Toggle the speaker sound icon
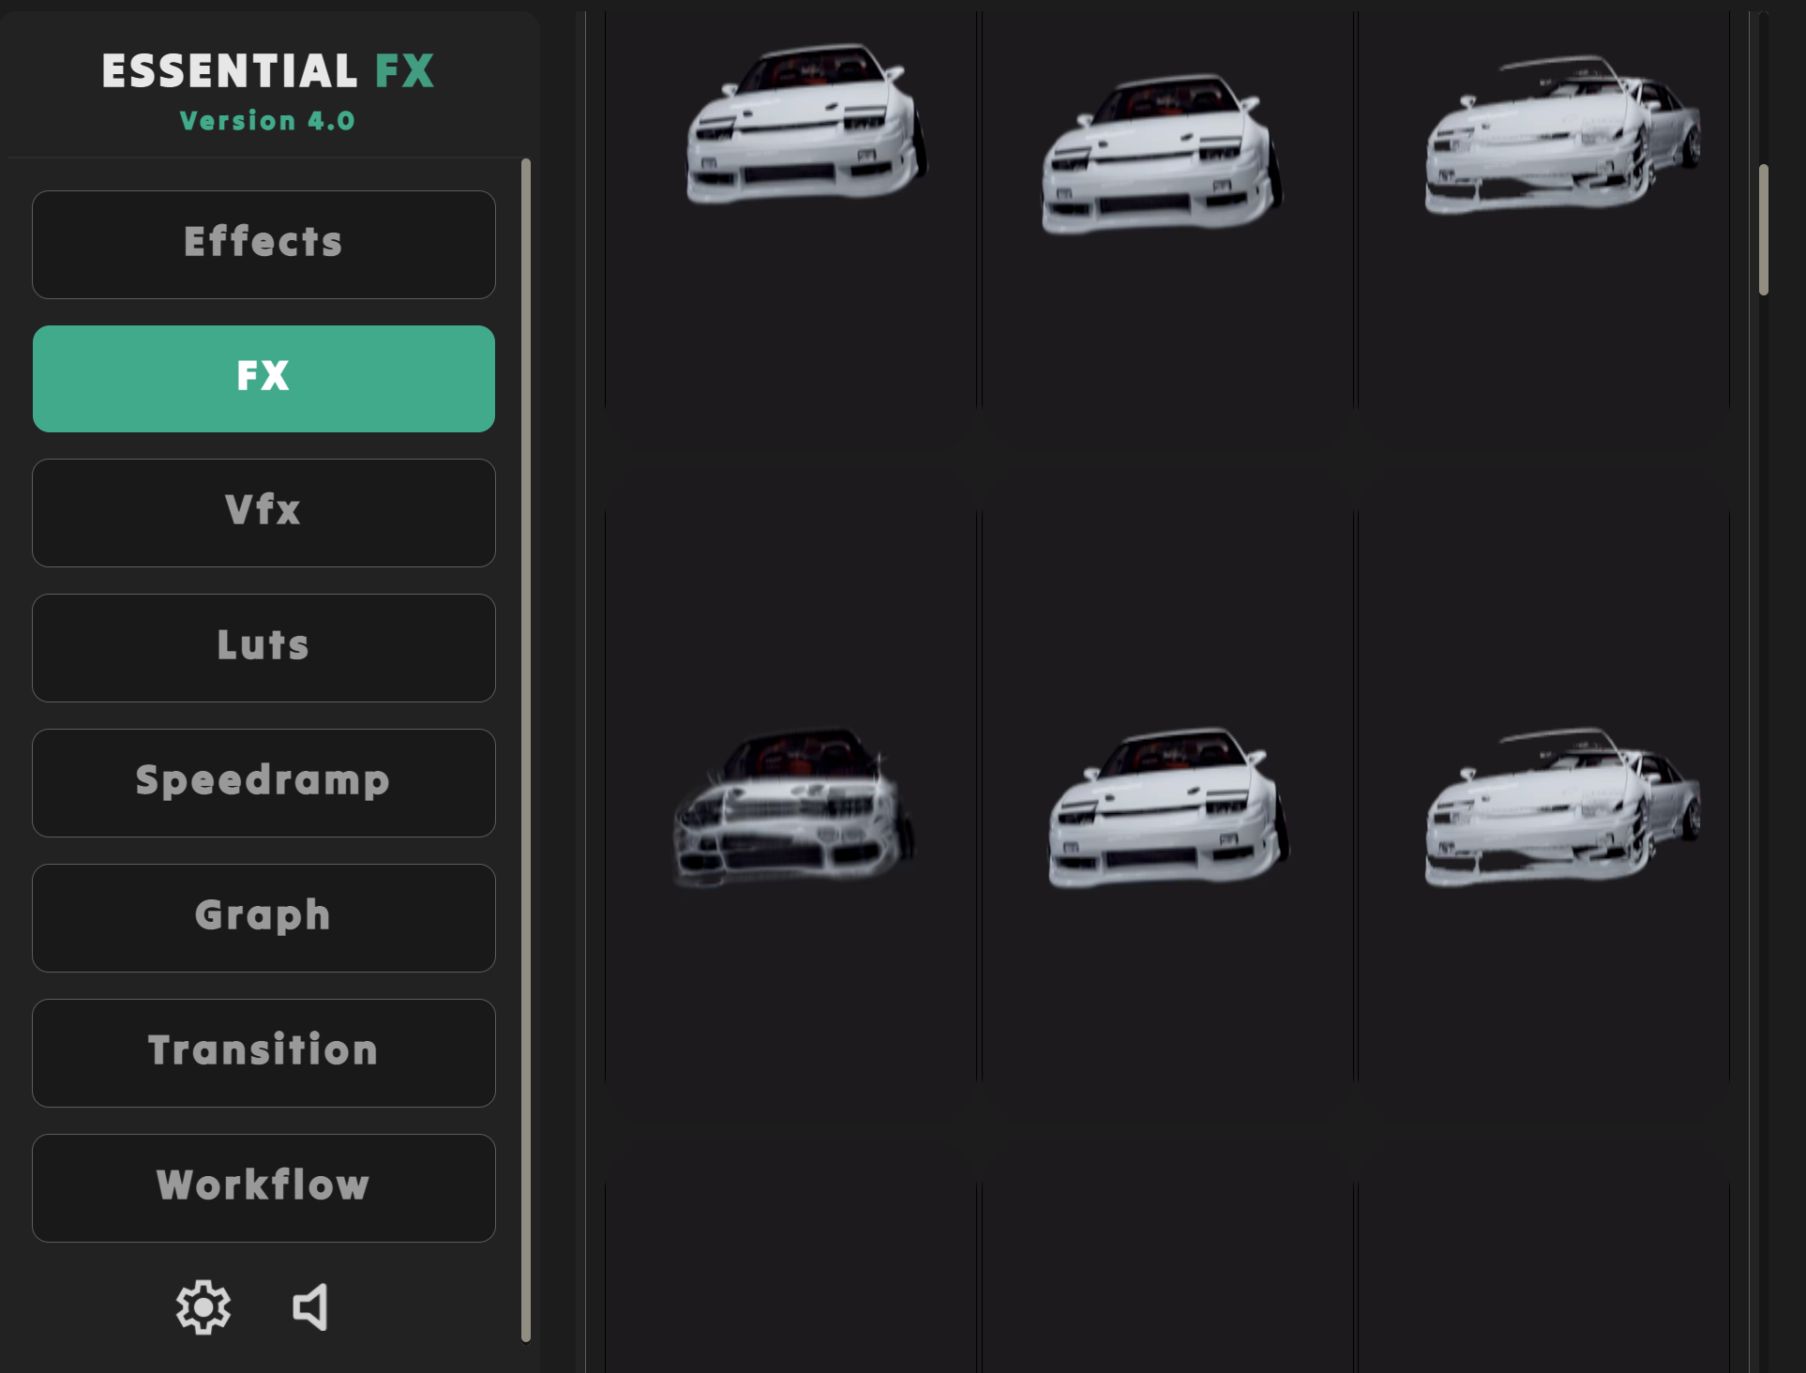The image size is (1806, 1373). tap(310, 1306)
